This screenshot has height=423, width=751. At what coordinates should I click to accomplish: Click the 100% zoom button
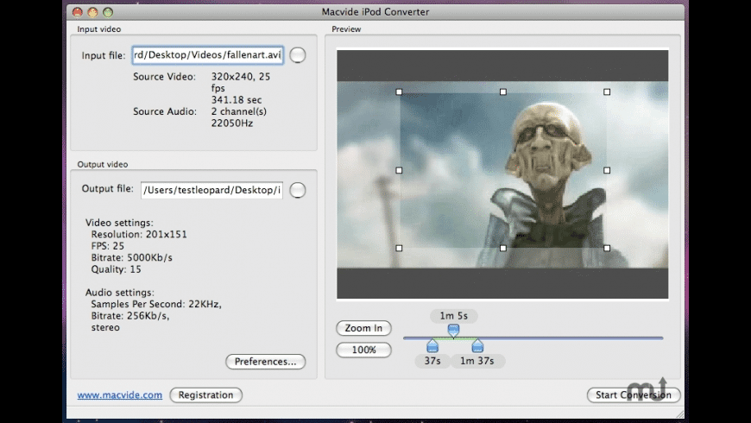363,350
